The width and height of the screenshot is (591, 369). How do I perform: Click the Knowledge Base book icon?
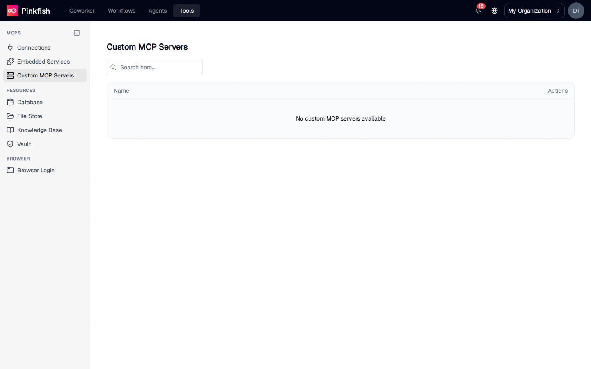[x=10, y=130]
